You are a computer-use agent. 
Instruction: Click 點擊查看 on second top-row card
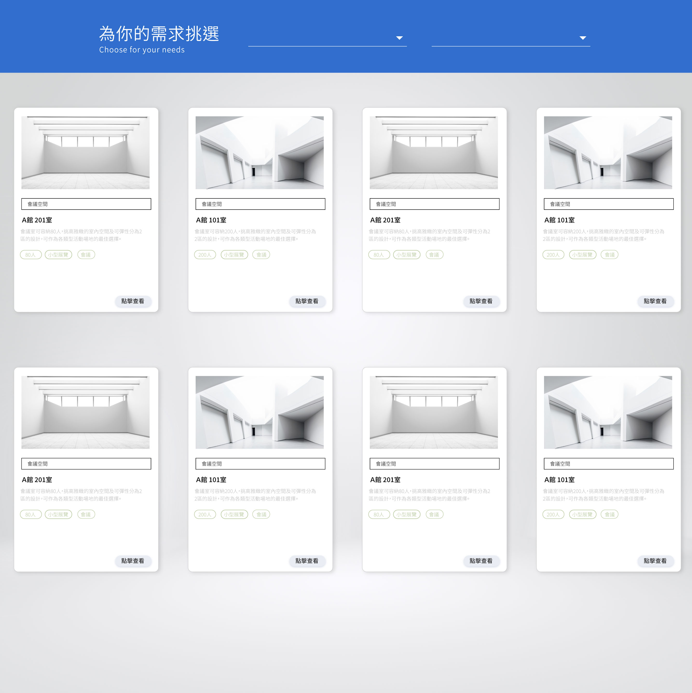point(307,301)
